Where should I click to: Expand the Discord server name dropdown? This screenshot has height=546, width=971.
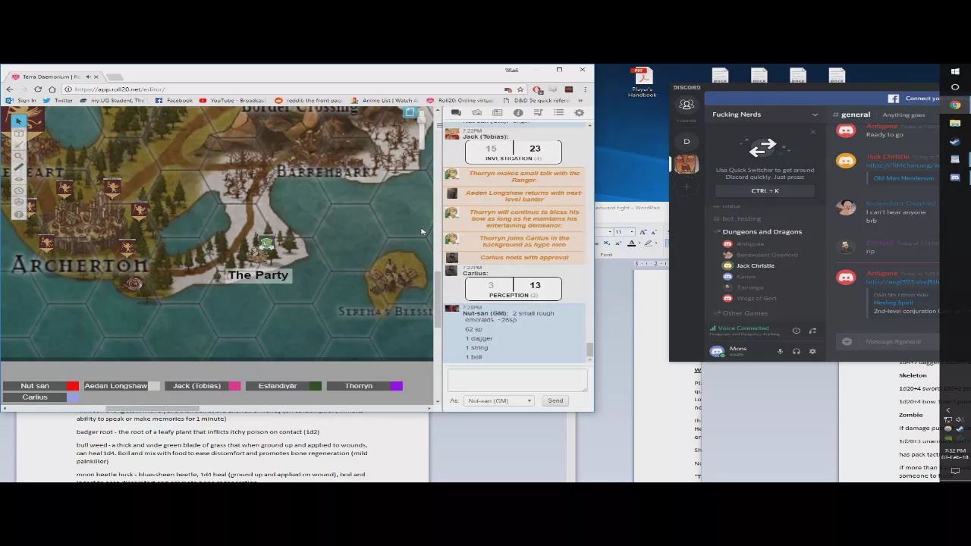tap(815, 115)
